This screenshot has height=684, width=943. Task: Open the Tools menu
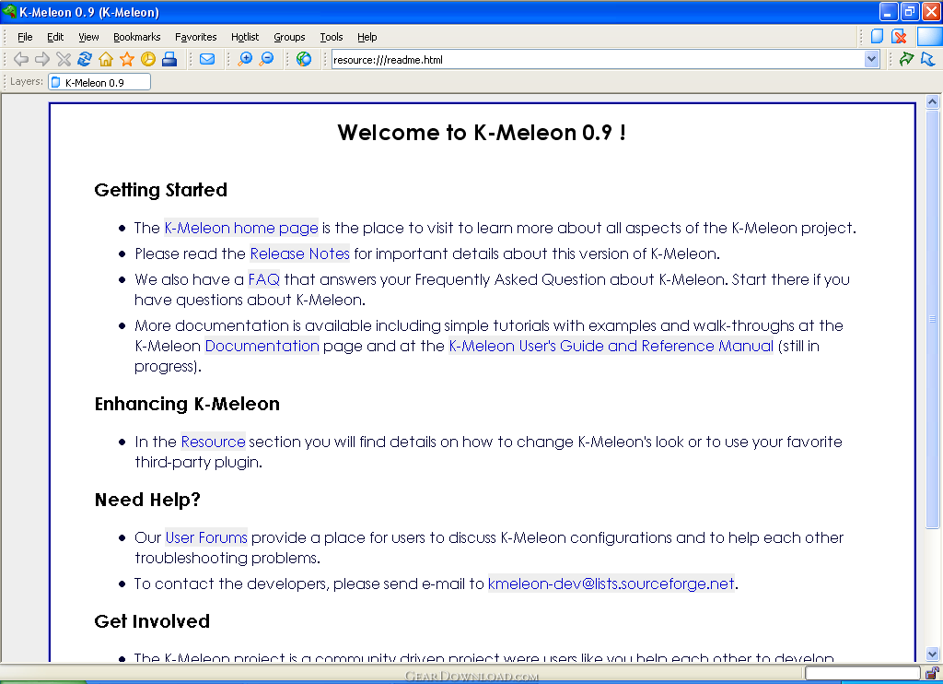pyautogui.click(x=332, y=37)
